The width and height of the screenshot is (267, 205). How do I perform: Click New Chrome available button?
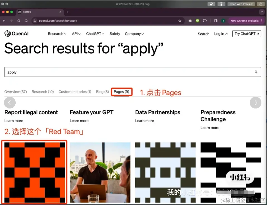[244, 21]
